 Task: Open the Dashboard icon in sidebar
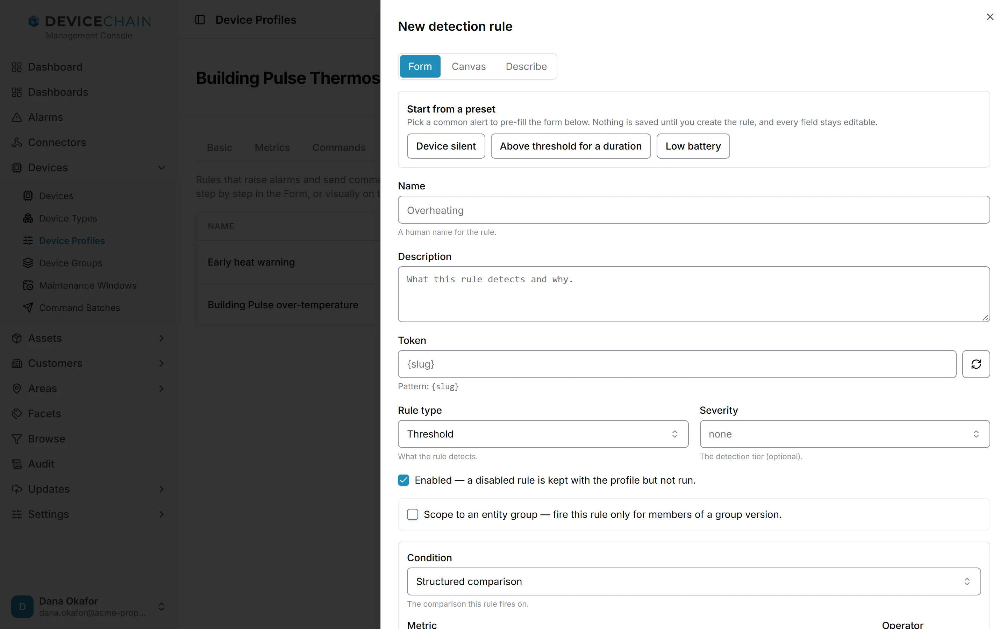click(17, 67)
